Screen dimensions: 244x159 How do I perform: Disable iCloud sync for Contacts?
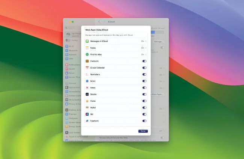coord(145,61)
